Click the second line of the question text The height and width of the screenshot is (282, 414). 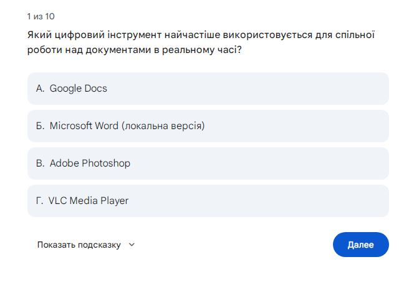(x=135, y=50)
